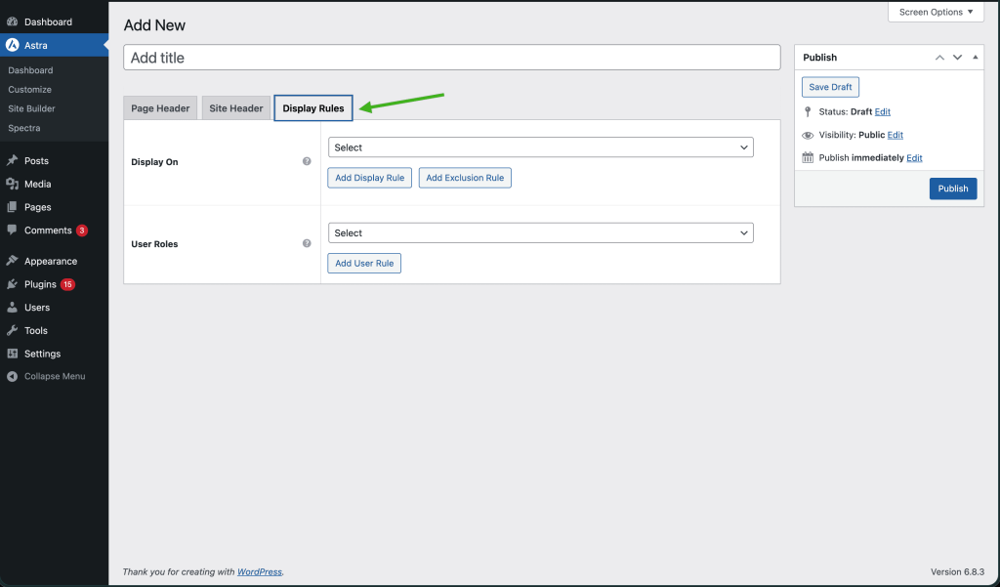Click help icon beside Display On
The height and width of the screenshot is (587, 1000).
pos(307,161)
